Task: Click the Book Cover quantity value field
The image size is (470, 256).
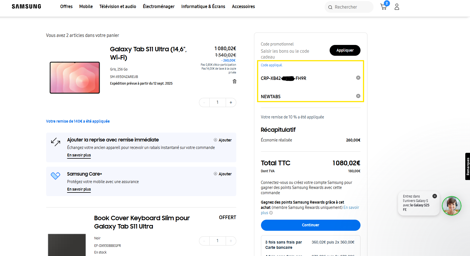Action: tap(217, 241)
